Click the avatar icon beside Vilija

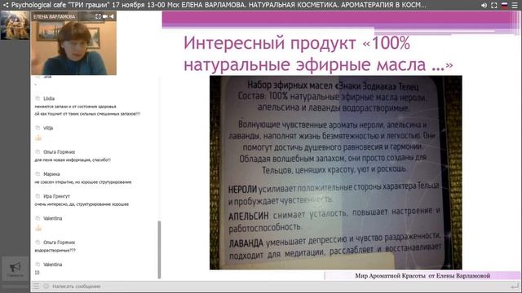38,128
